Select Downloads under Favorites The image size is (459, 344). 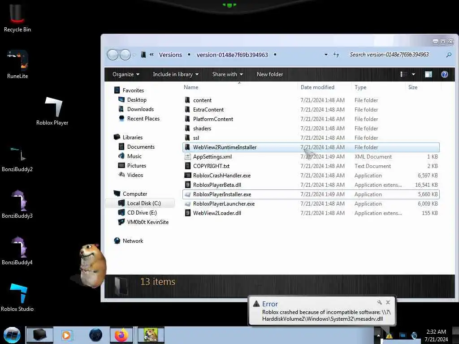tap(136, 109)
